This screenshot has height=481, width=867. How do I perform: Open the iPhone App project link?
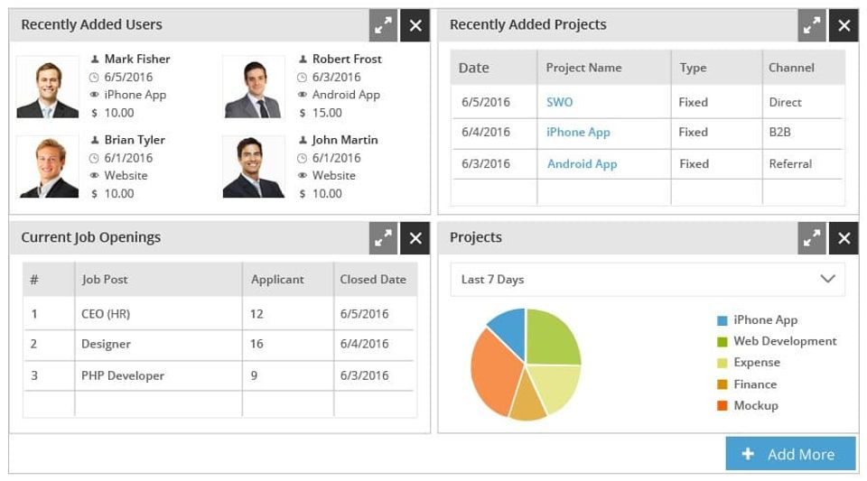[578, 133]
